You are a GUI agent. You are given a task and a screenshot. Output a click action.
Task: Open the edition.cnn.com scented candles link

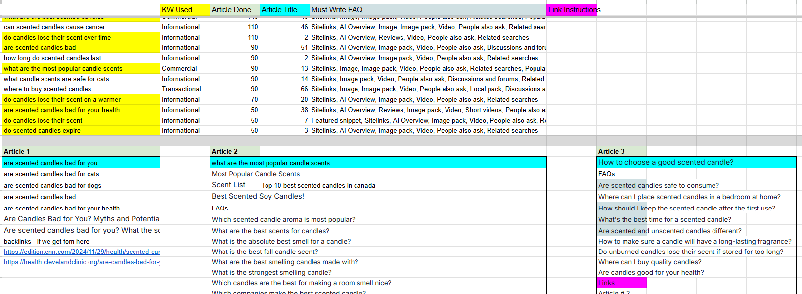(82, 252)
